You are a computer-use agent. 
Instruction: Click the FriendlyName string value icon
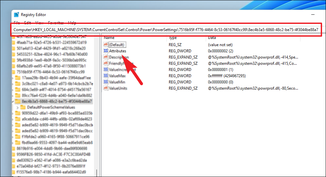tap(105, 63)
